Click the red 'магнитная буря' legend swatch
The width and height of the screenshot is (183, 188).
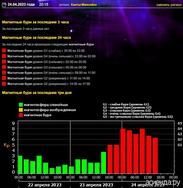click(x=21, y=115)
